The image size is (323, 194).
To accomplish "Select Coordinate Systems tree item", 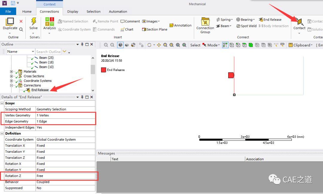I will point(37,81).
